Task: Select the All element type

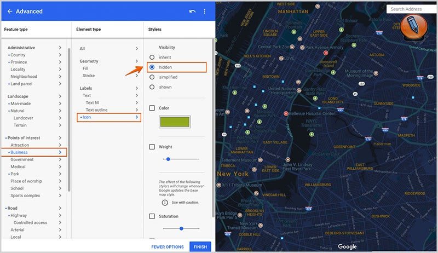Action: [82, 49]
